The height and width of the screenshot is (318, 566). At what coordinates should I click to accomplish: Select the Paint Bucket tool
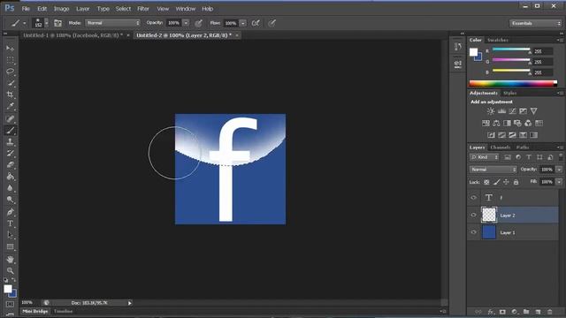click(x=10, y=177)
